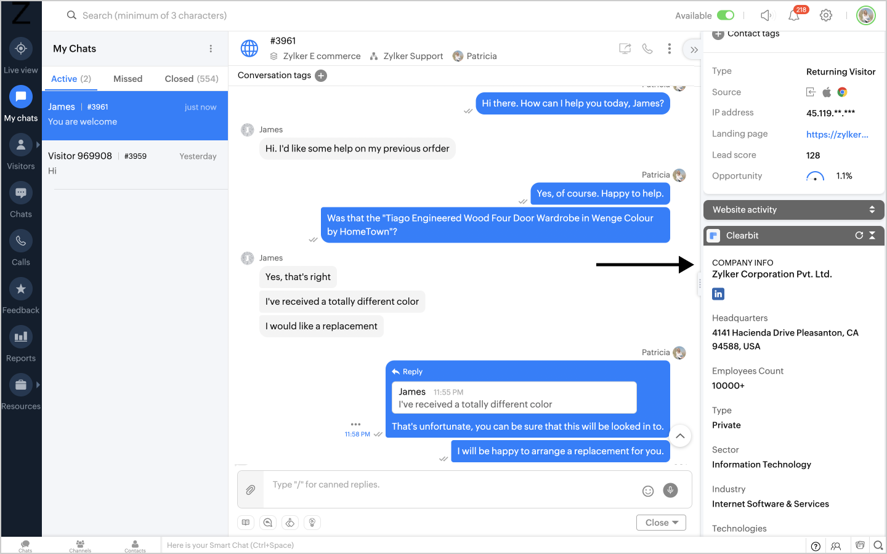Click the Smart Chat input field
The height and width of the screenshot is (554, 887).
(x=484, y=545)
